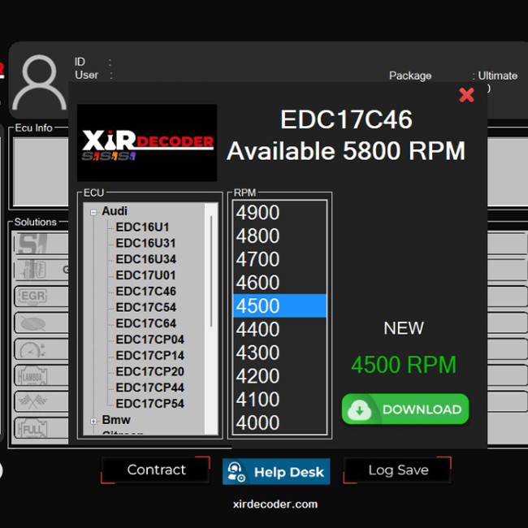This screenshot has width=528, height=528.
Task: Open the S logo solution icon
Action: pyautogui.click(x=33, y=244)
